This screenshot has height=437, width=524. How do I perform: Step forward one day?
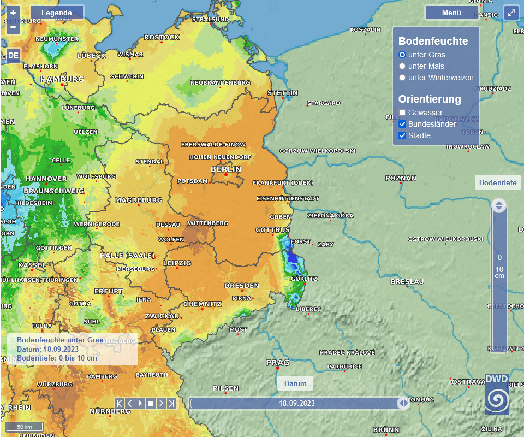click(x=161, y=404)
